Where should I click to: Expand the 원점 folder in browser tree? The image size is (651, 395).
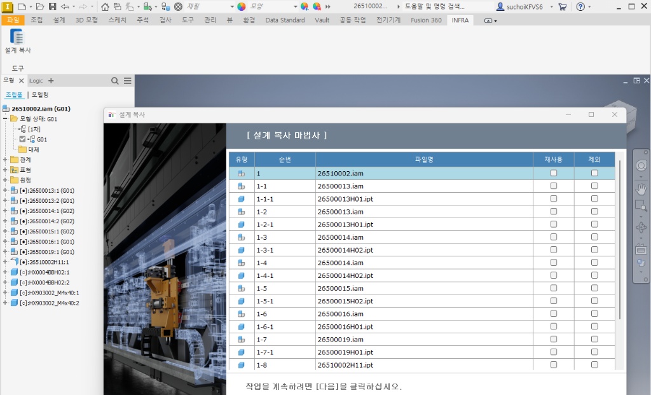5,180
